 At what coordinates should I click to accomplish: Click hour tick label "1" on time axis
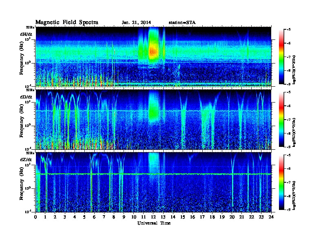point(46,217)
